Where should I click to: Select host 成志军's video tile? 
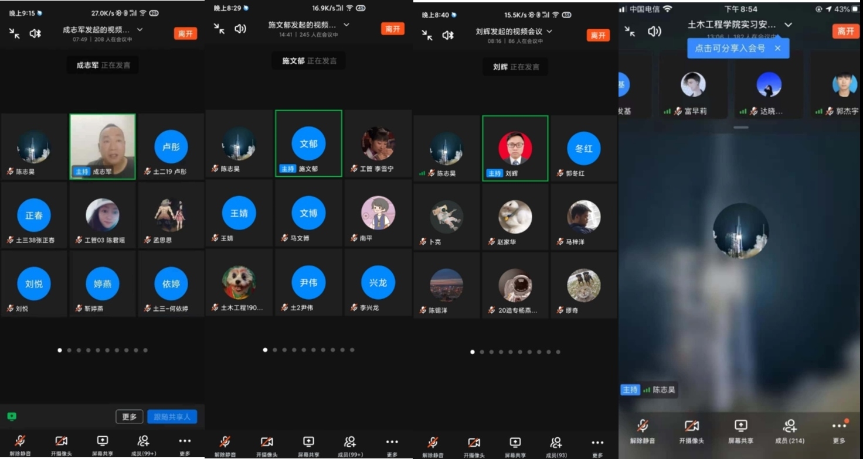coord(103,146)
